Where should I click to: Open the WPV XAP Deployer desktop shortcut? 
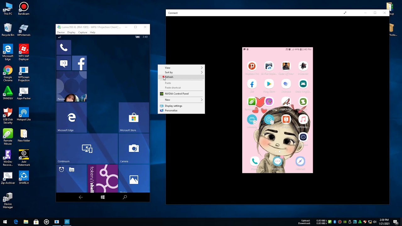24,52
